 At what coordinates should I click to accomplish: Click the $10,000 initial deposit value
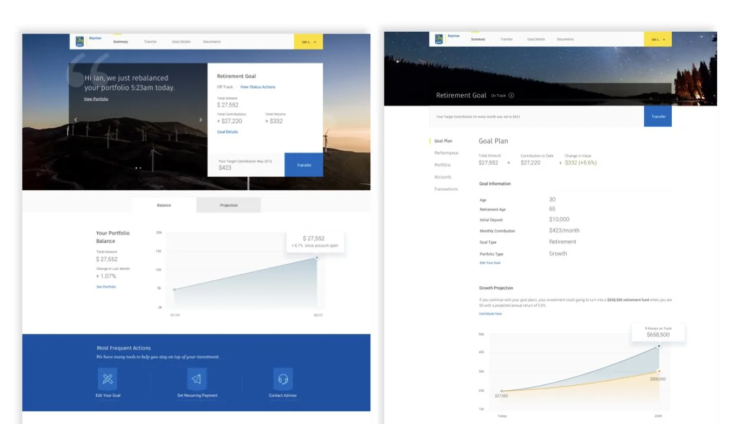(x=559, y=220)
